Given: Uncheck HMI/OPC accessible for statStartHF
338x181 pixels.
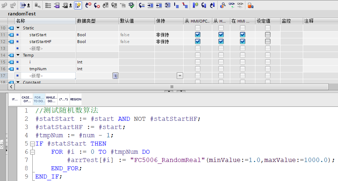Looking at the screenshot, I should tap(198, 42).
